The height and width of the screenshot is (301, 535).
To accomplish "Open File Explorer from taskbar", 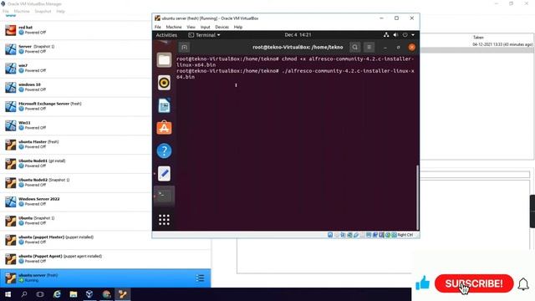I will (x=74, y=294).
